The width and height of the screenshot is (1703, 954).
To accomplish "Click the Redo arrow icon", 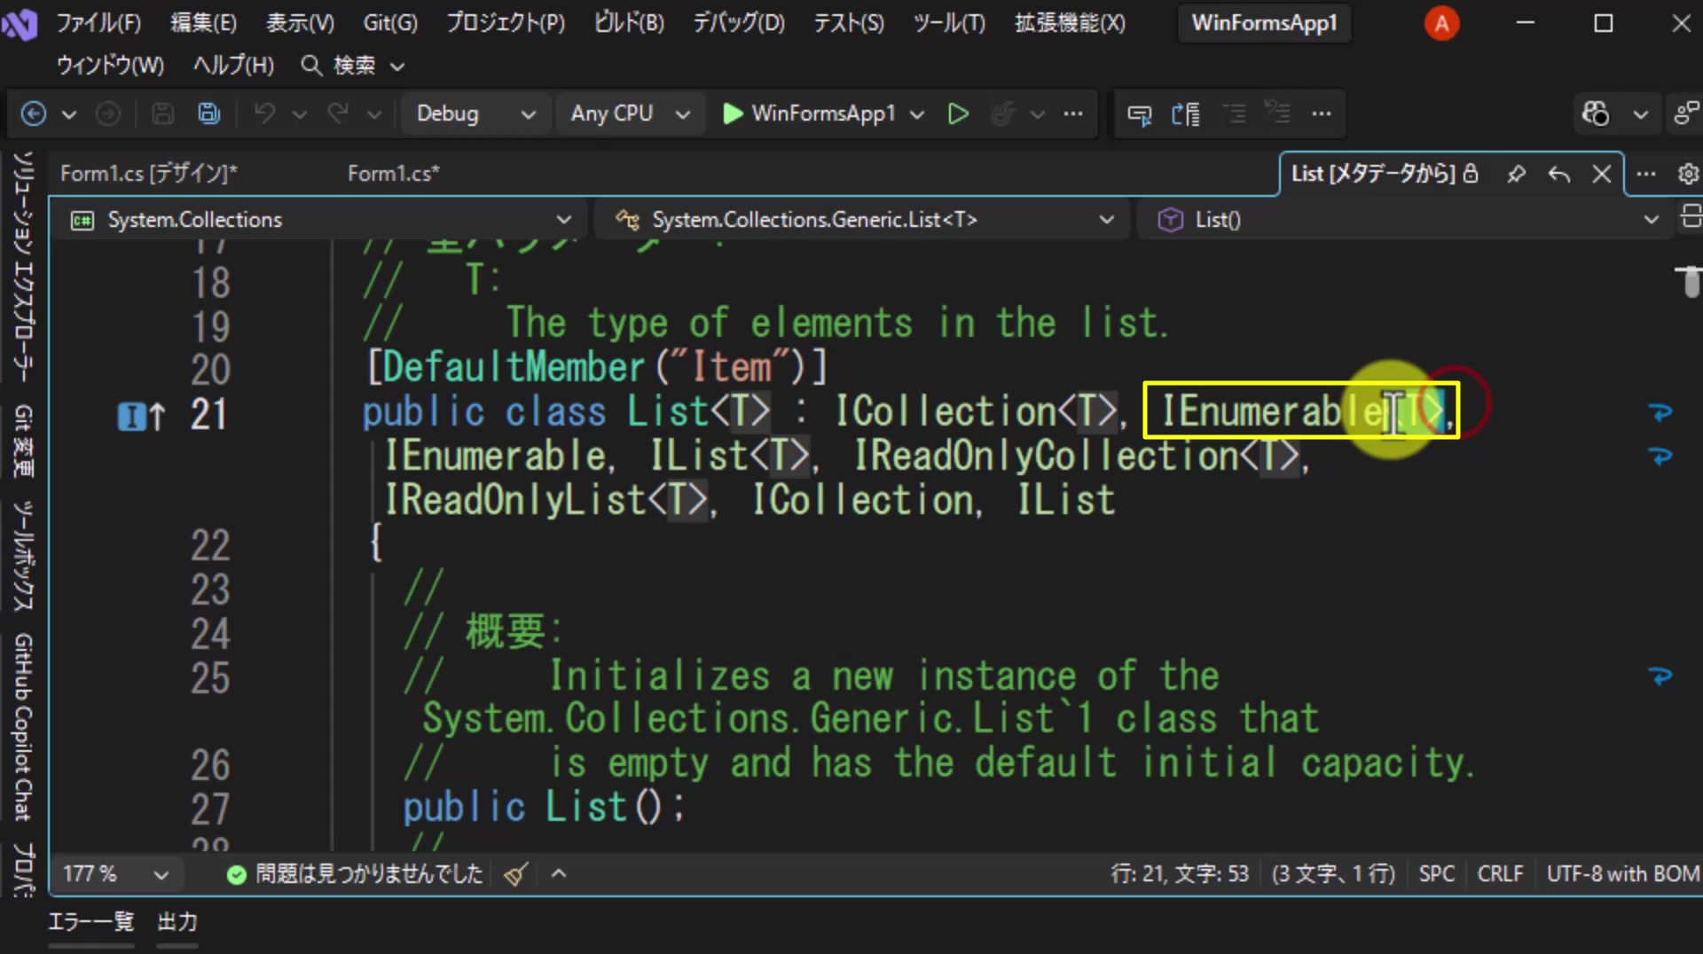I will coord(338,113).
